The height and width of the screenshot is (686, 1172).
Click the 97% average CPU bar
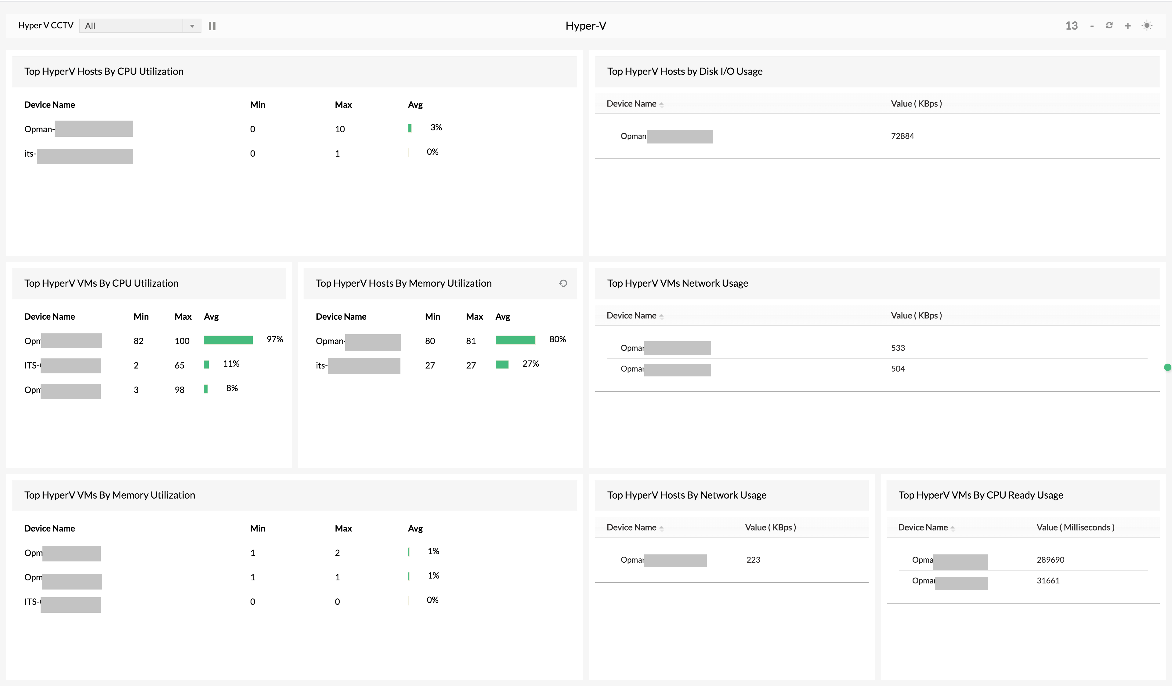pyautogui.click(x=228, y=340)
